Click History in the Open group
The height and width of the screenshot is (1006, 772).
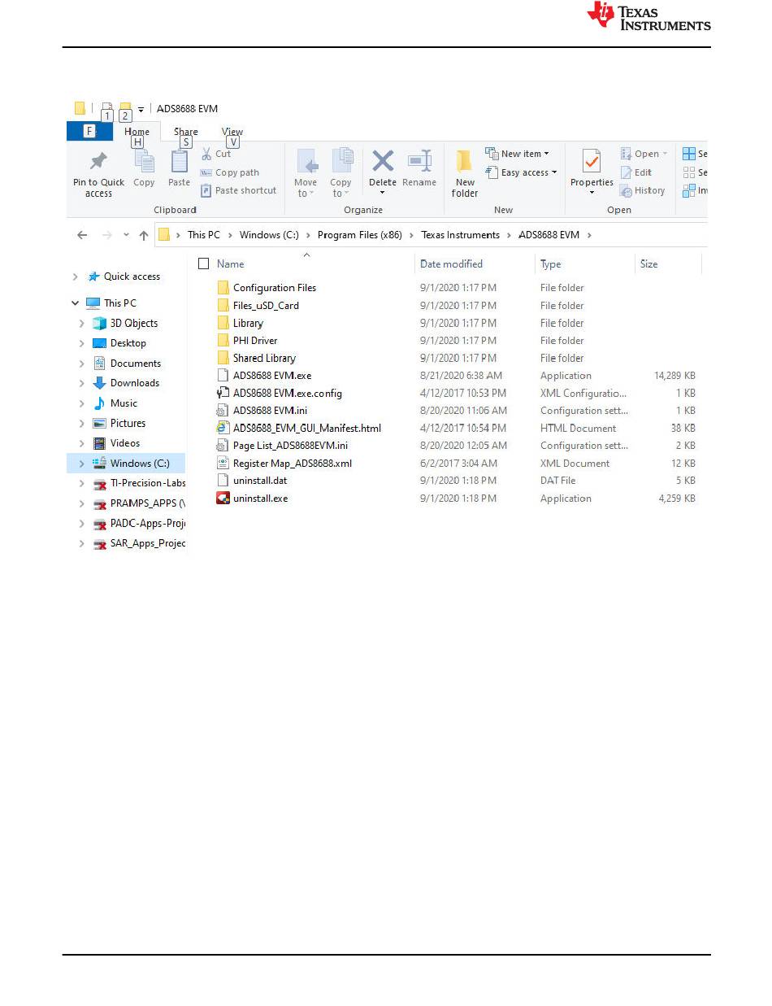(642, 190)
